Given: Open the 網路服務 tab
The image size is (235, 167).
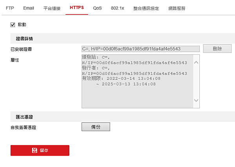Looking at the screenshot, I should click(x=177, y=8).
